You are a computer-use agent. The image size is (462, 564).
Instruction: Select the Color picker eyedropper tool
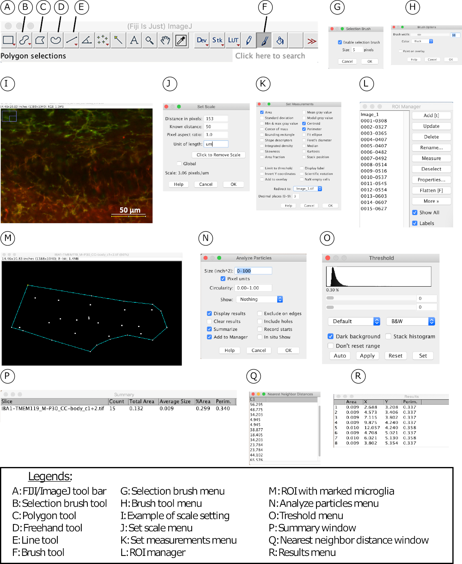click(181, 40)
